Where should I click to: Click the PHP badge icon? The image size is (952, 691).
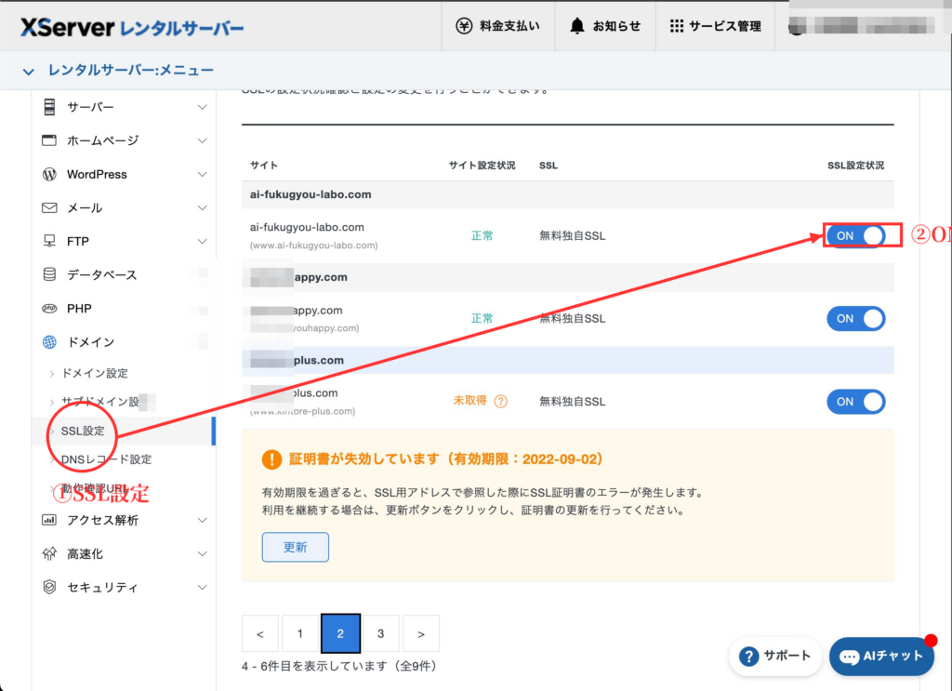pos(49,309)
